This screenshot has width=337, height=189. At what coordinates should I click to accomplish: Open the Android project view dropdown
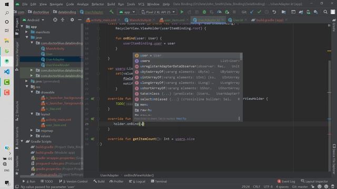click(x=33, y=20)
